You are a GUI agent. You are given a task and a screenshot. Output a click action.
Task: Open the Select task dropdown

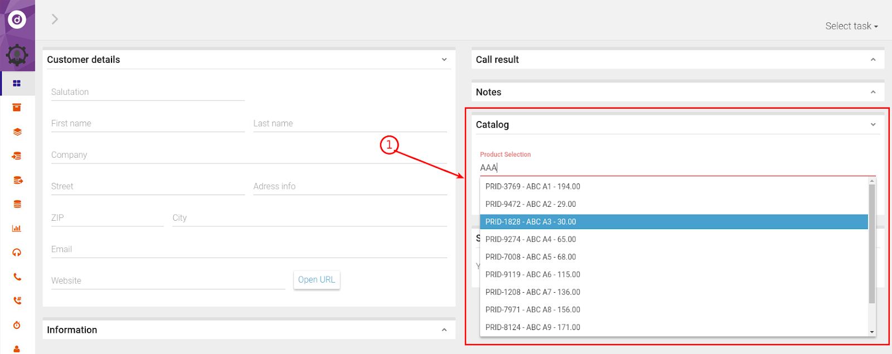(x=851, y=26)
